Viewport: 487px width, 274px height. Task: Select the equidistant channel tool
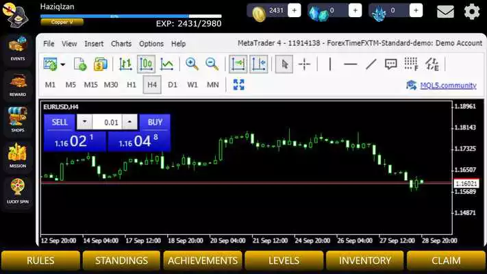click(432, 64)
